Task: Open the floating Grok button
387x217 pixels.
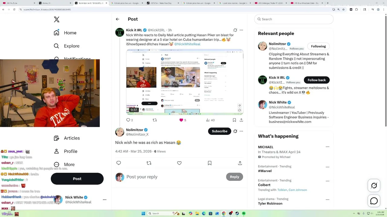Action: point(374,186)
